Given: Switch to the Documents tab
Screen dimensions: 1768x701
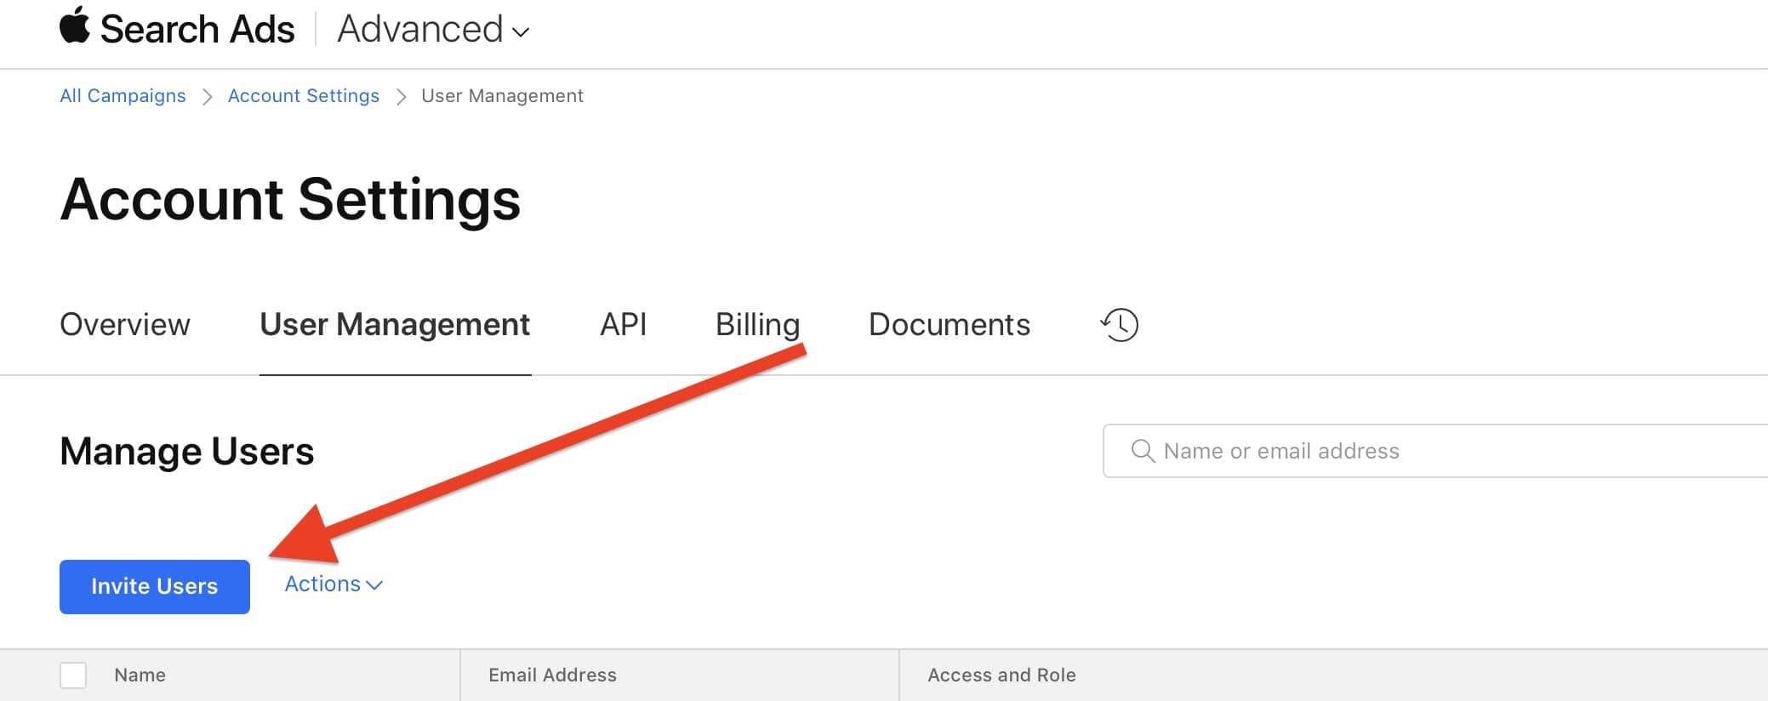Looking at the screenshot, I should pos(949,325).
